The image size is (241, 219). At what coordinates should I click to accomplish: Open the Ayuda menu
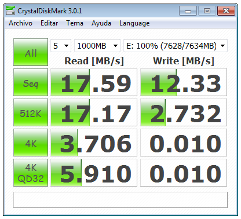pyautogui.click(x=101, y=23)
